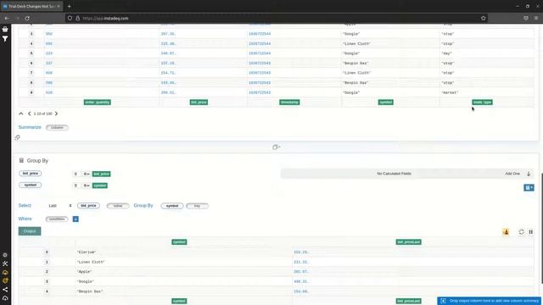Open the browser hamburger menu
The image size is (543, 305).
535,18
